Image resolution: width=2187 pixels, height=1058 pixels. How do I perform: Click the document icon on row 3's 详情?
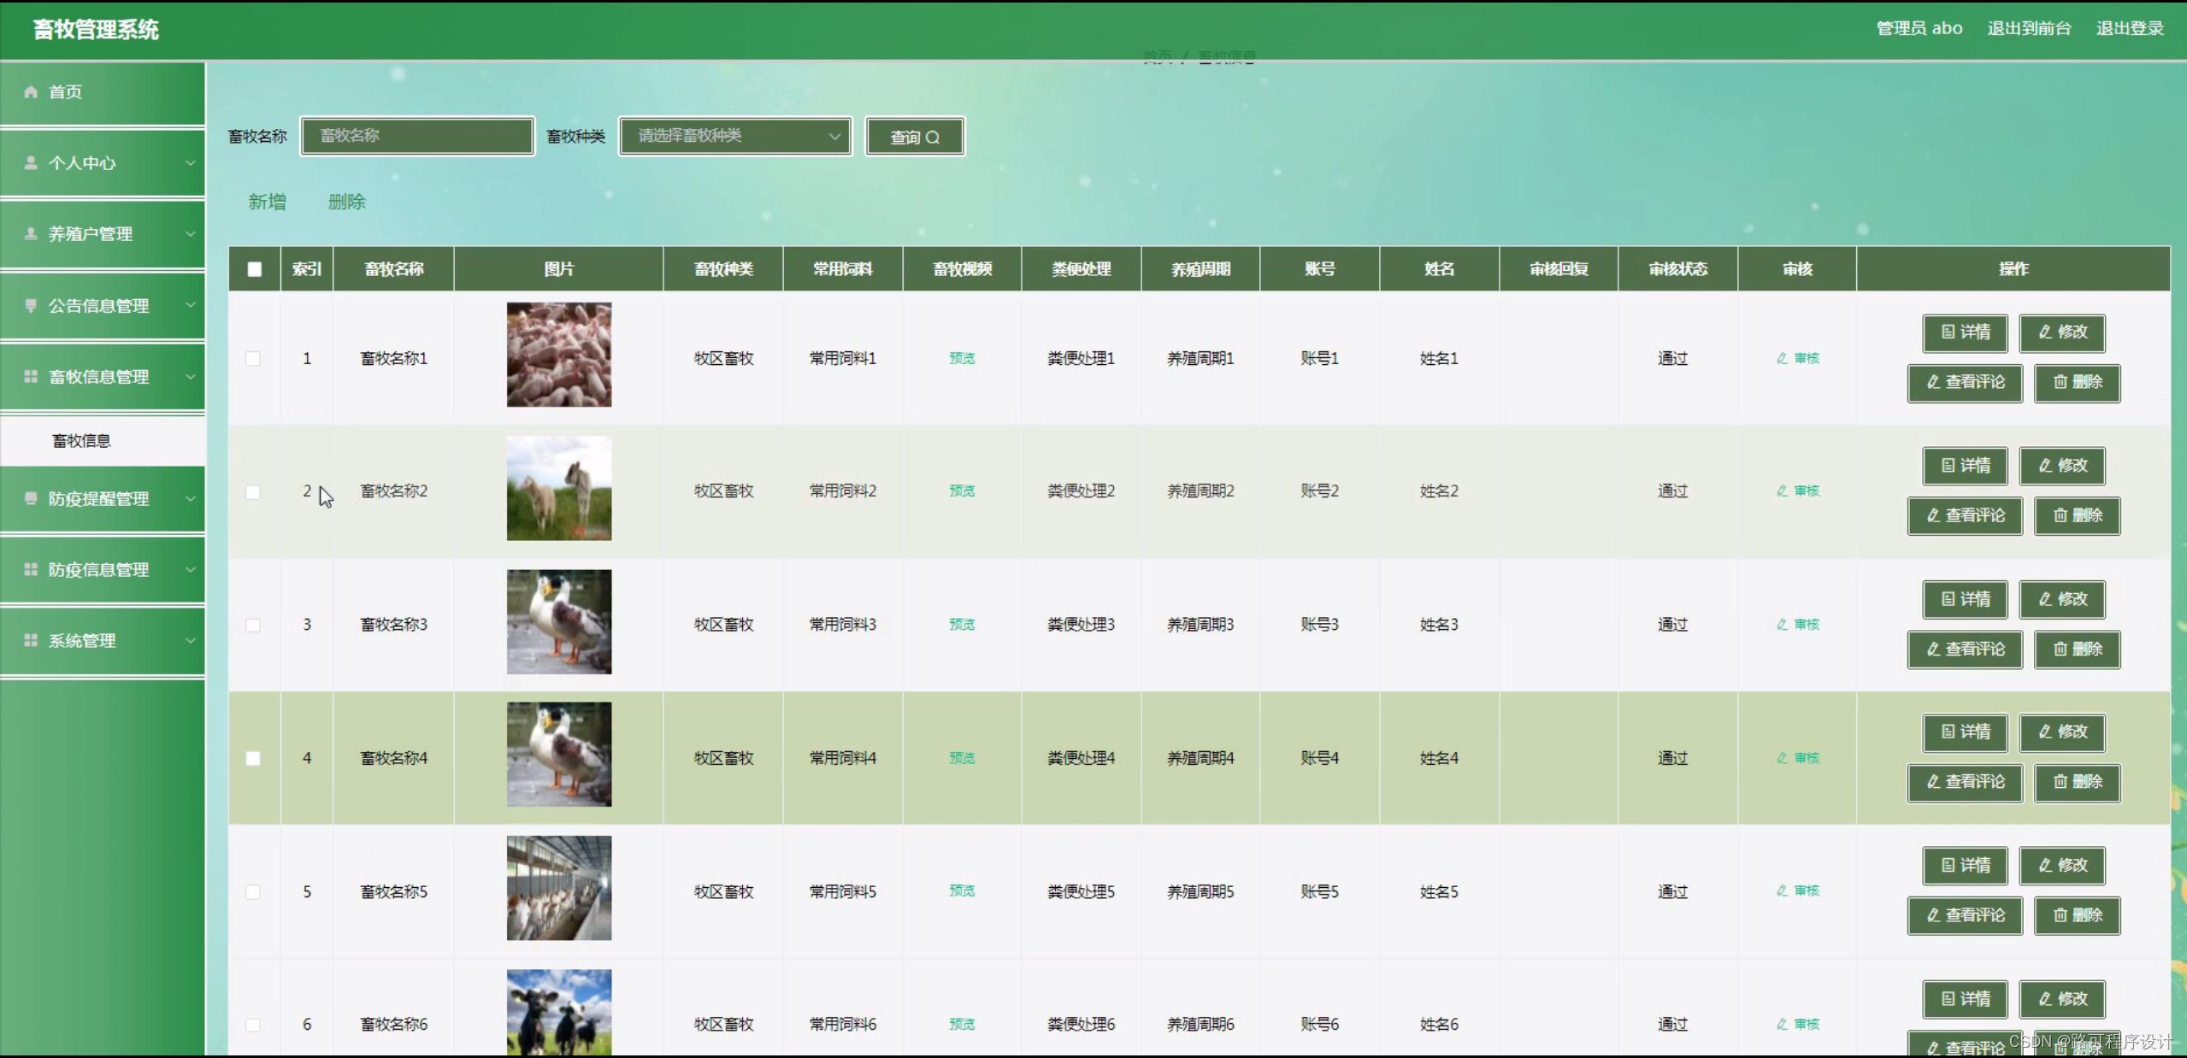(x=1948, y=599)
